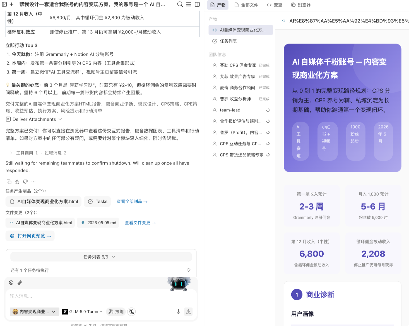Screen dimensions: 409x326
Task: Open AI自媒体变现商业化方案.html artifact chip
Action: coord(44,201)
